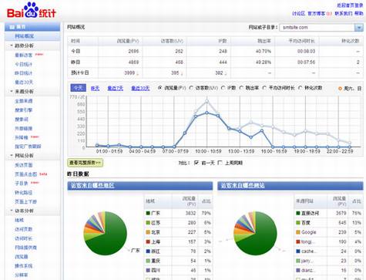
Task: Click the 查看完整报告 button
Action: pos(86,163)
